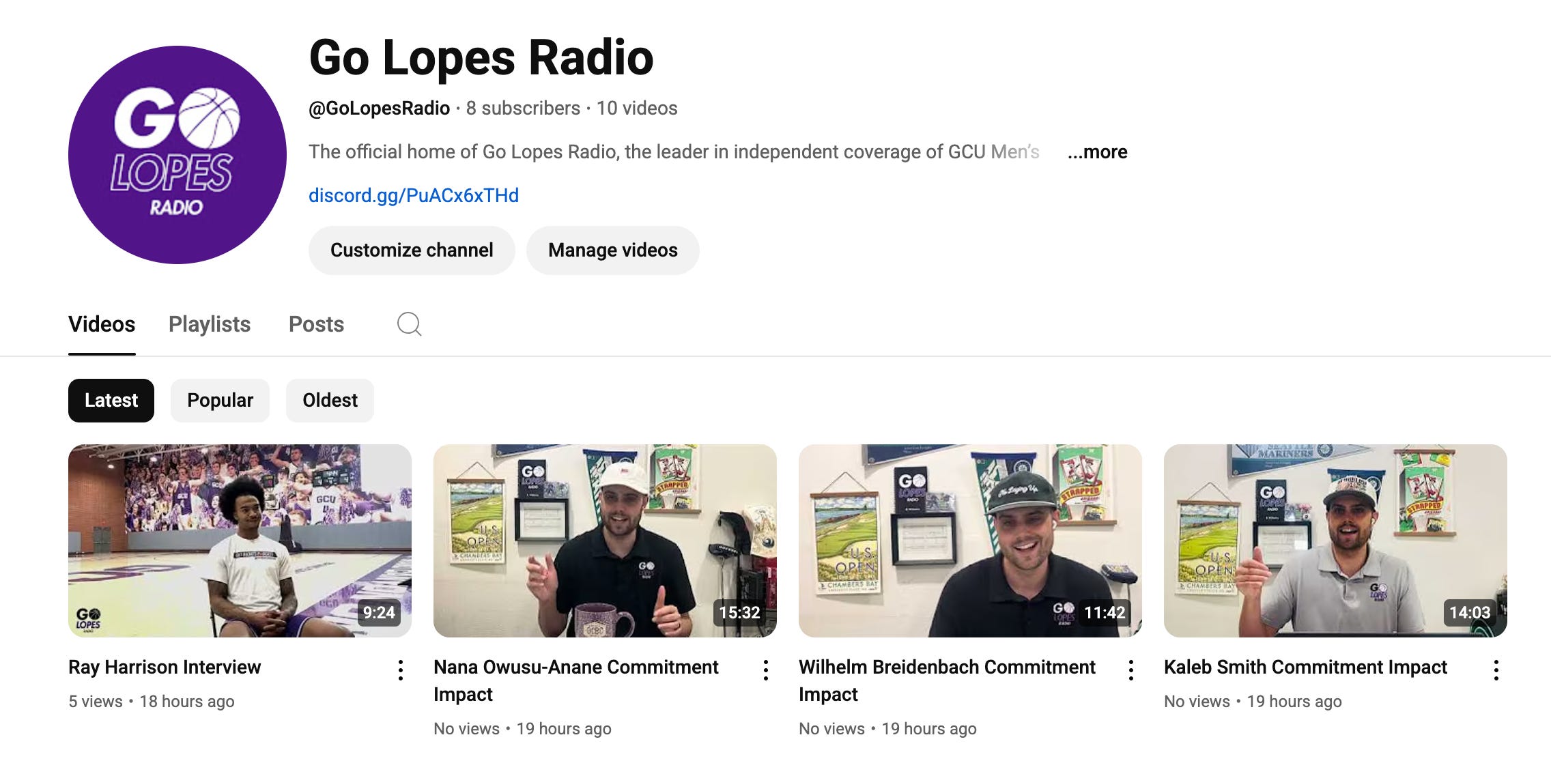Click the 9:24 duration badge
1551x776 pixels.
pyautogui.click(x=379, y=612)
